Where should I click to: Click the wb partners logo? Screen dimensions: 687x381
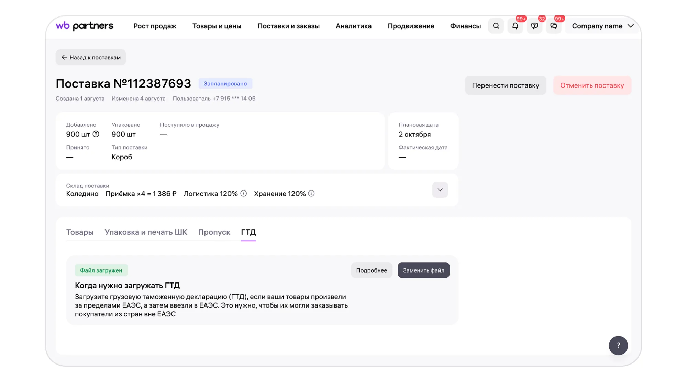85,26
